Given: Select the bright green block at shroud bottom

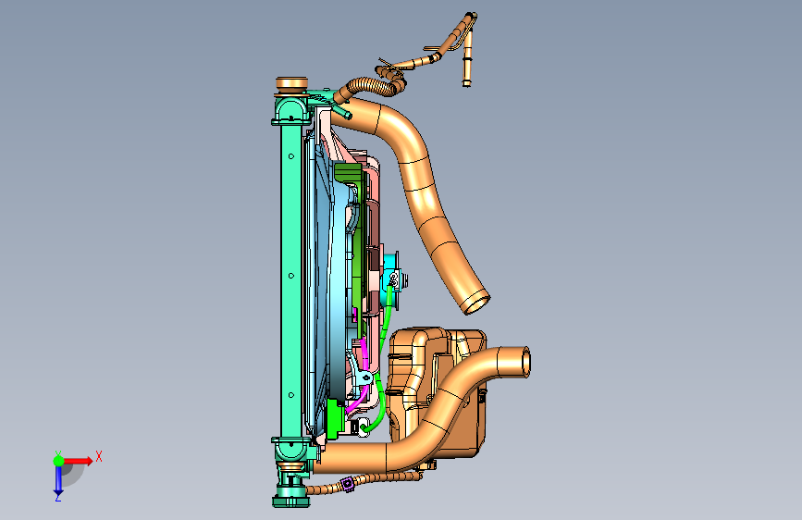Looking at the screenshot, I should pos(334,418).
